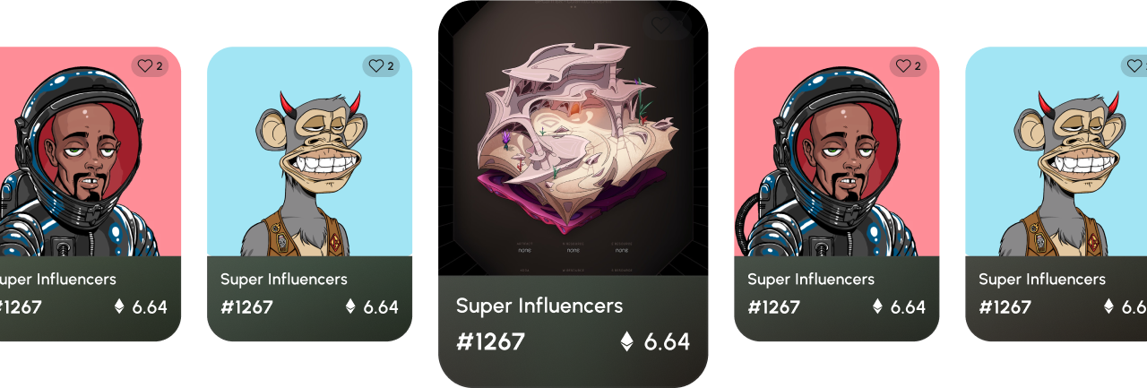Select #1267 on the center card
Viewport: 1147px width, 388px height.
click(490, 341)
